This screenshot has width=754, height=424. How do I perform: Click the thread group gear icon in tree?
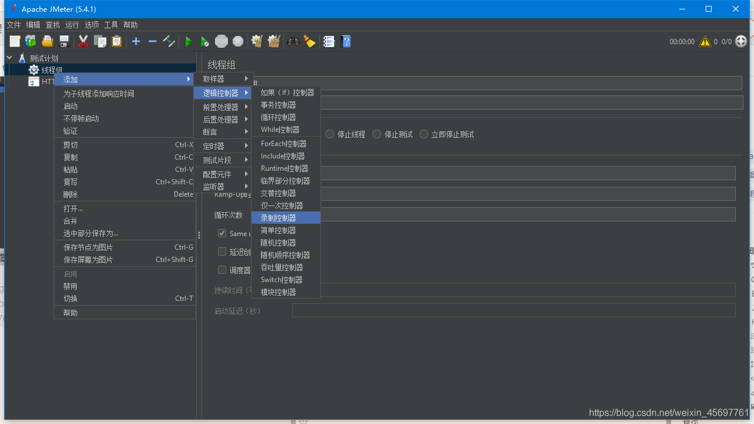34,70
